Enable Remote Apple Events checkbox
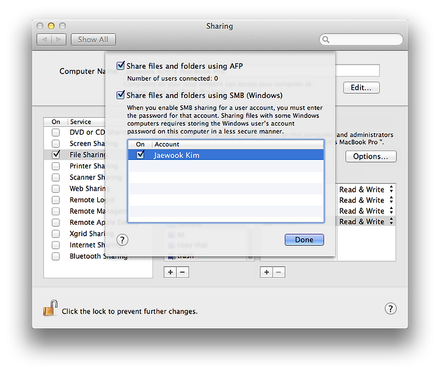440x373 pixels. coord(56,222)
